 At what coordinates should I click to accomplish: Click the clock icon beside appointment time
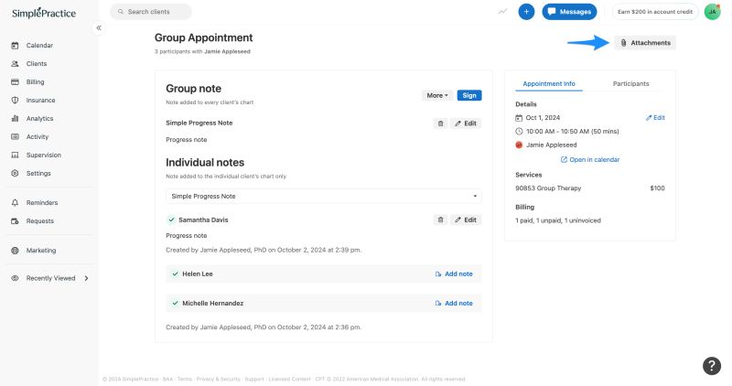(519, 132)
